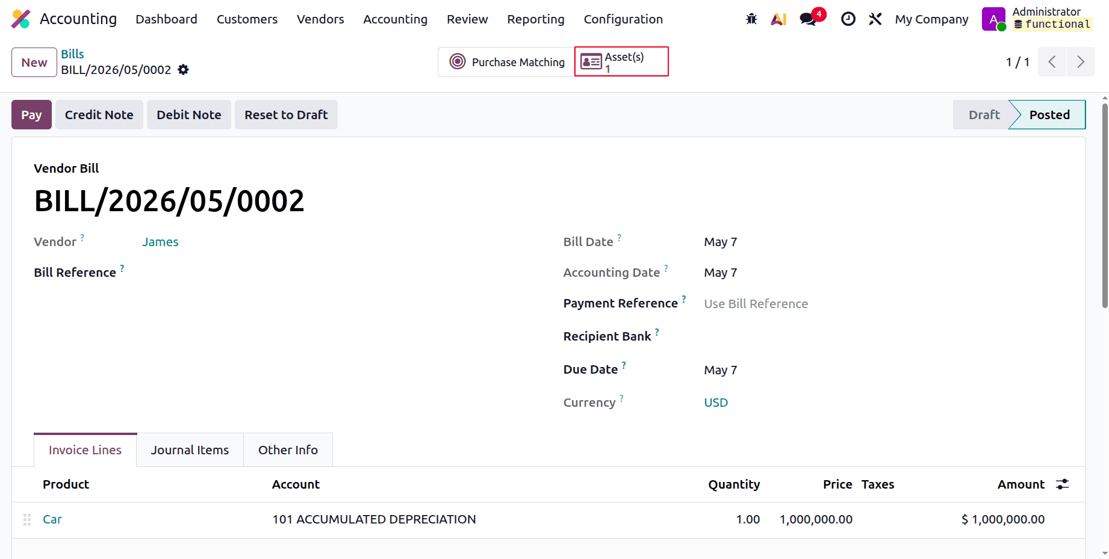Open the Review menu
Image resolution: width=1109 pixels, height=559 pixels.
tap(467, 19)
